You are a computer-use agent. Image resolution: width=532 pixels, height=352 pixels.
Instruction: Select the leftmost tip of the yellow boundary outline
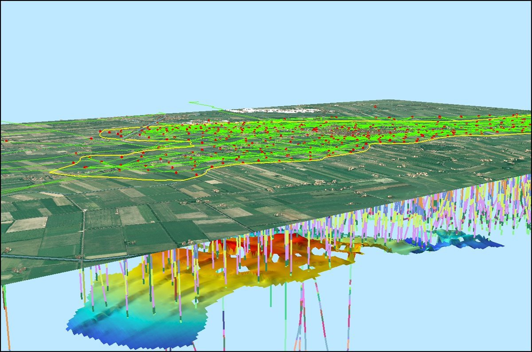click(51, 171)
